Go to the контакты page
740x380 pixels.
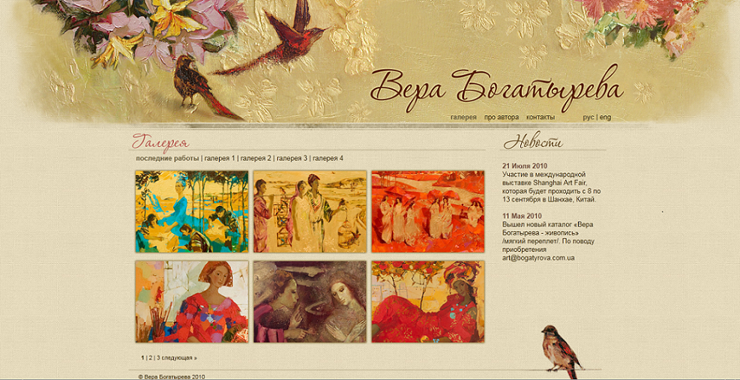click(541, 117)
